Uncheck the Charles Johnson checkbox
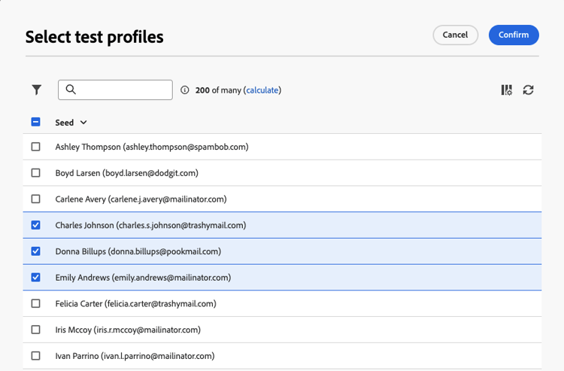 tap(35, 225)
